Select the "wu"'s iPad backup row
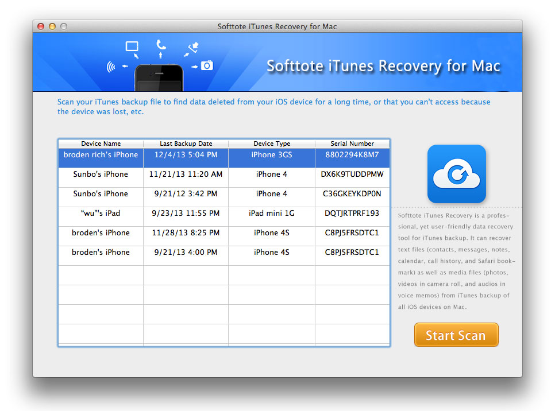This screenshot has height=411, width=555. point(101,214)
